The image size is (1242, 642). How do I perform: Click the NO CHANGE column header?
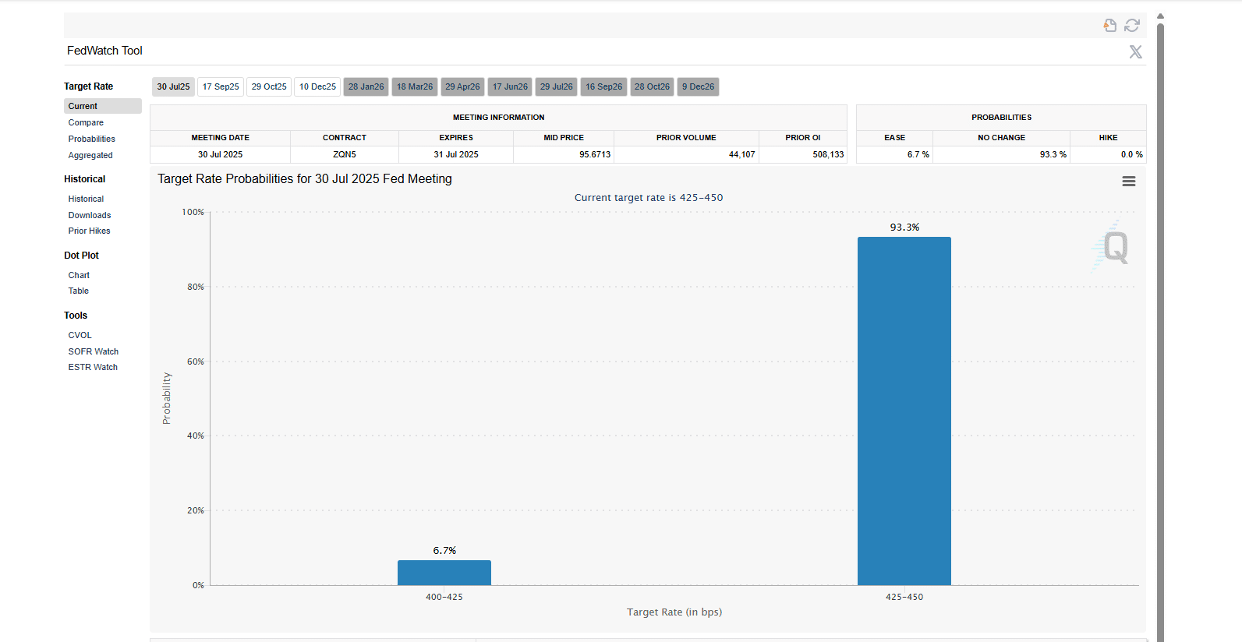1002,138
